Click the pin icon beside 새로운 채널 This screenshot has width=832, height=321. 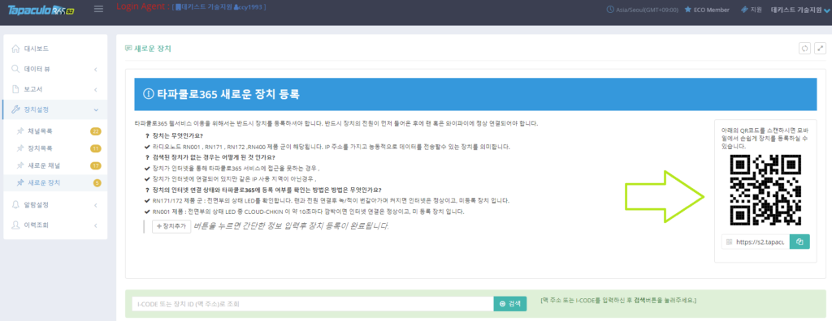point(20,166)
